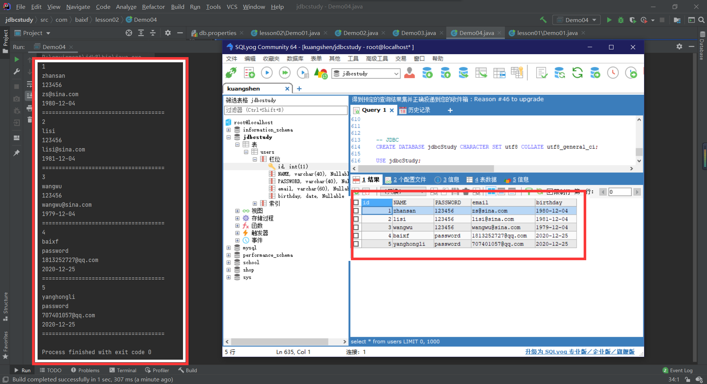The width and height of the screenshot is (707, 384).
Task: Click the first row number input field
Action: [x=620, y=192]
